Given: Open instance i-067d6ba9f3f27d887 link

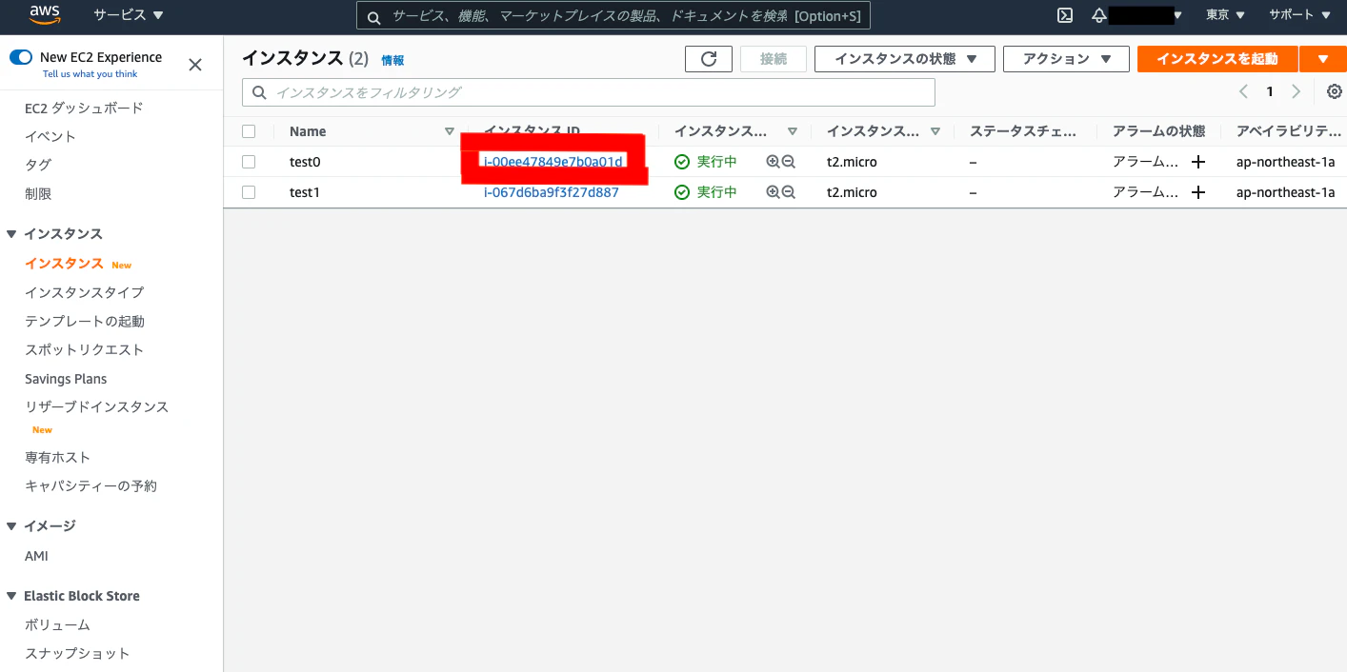Looking at the screenshot, I should click(552, 192).
